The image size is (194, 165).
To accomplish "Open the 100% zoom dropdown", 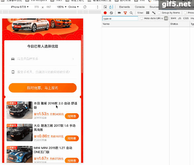I will pyautogui.click(x=62, y=7).
